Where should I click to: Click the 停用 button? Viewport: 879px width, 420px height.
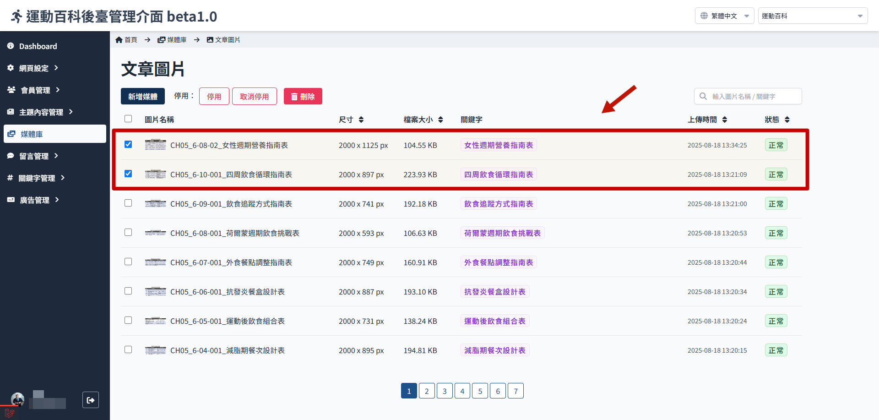click(x=214, y=96)
